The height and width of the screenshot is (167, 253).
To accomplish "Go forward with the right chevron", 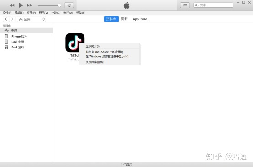I will [x=12, y=19].
